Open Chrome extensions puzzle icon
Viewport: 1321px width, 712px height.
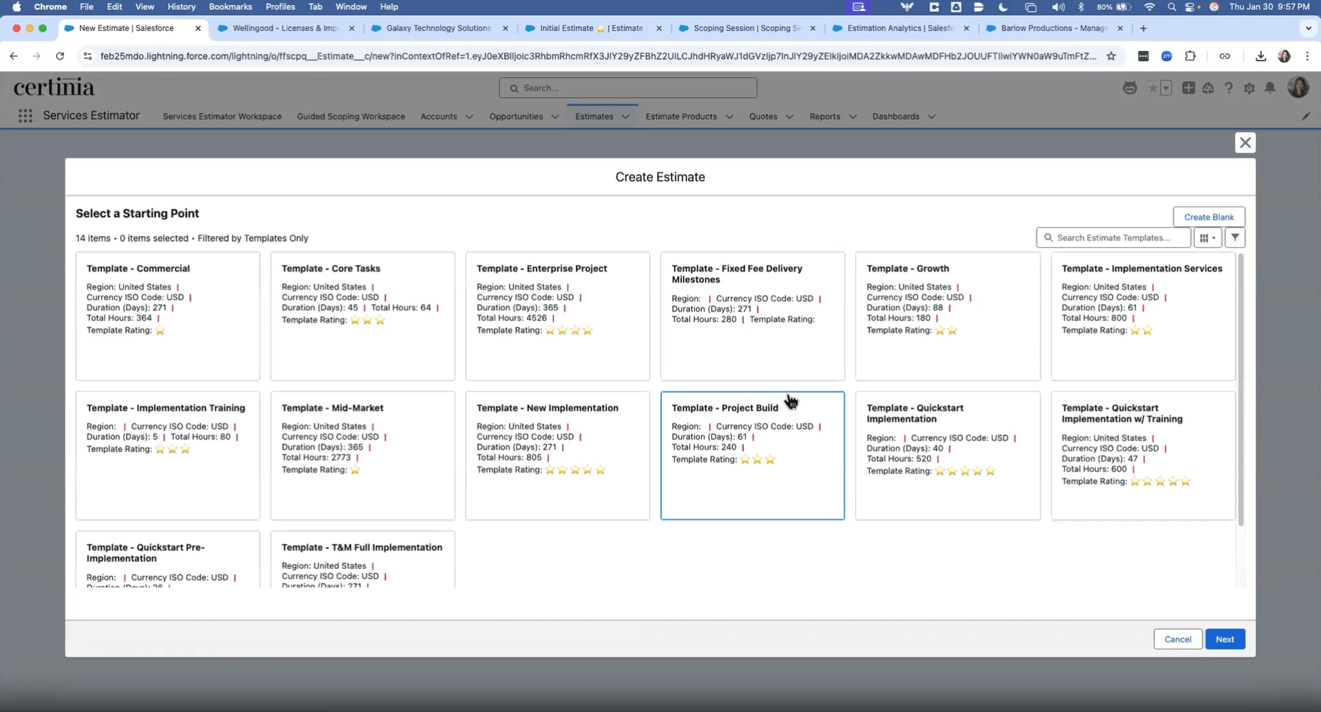tap(1191, 56)
